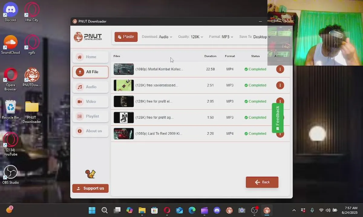Open the green Feedback side tab
The width and height of the screenshot is (363, 217).
click(277, 118)
